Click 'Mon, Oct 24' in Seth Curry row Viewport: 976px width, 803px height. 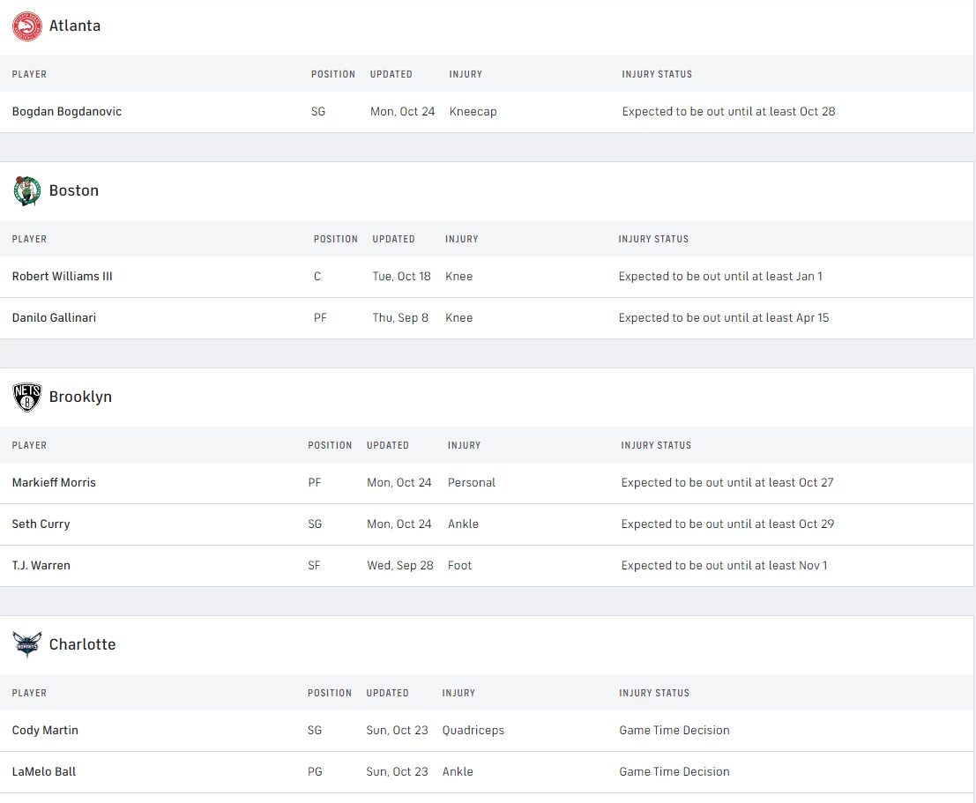click(399, 524)
